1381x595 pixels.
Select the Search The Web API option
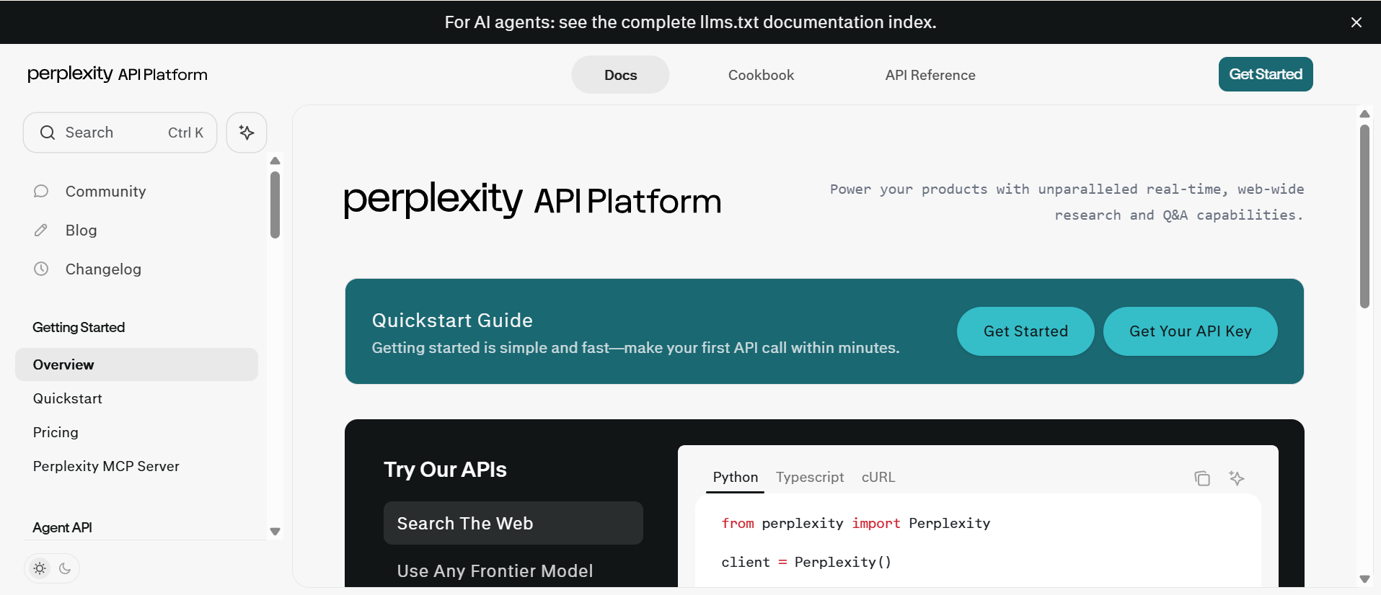(513, 523)
